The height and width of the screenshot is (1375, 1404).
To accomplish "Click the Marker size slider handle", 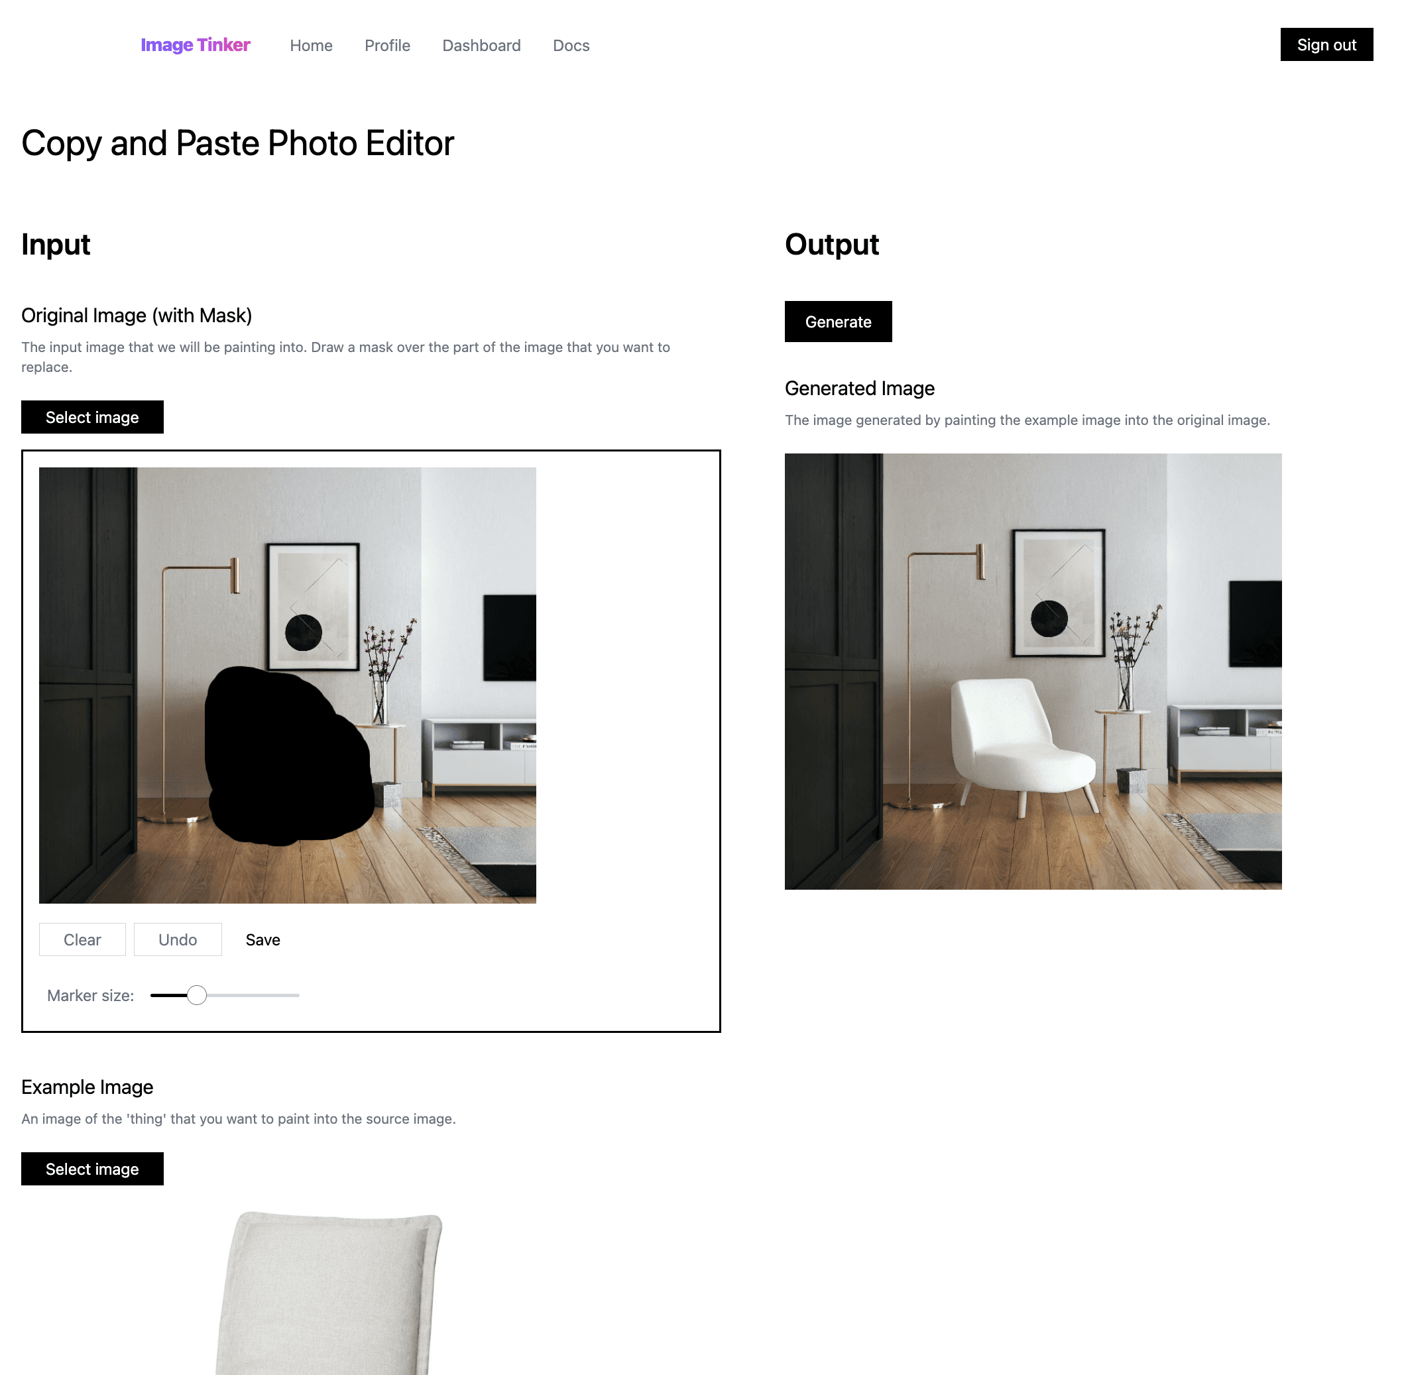I will (x=196, y=995).
